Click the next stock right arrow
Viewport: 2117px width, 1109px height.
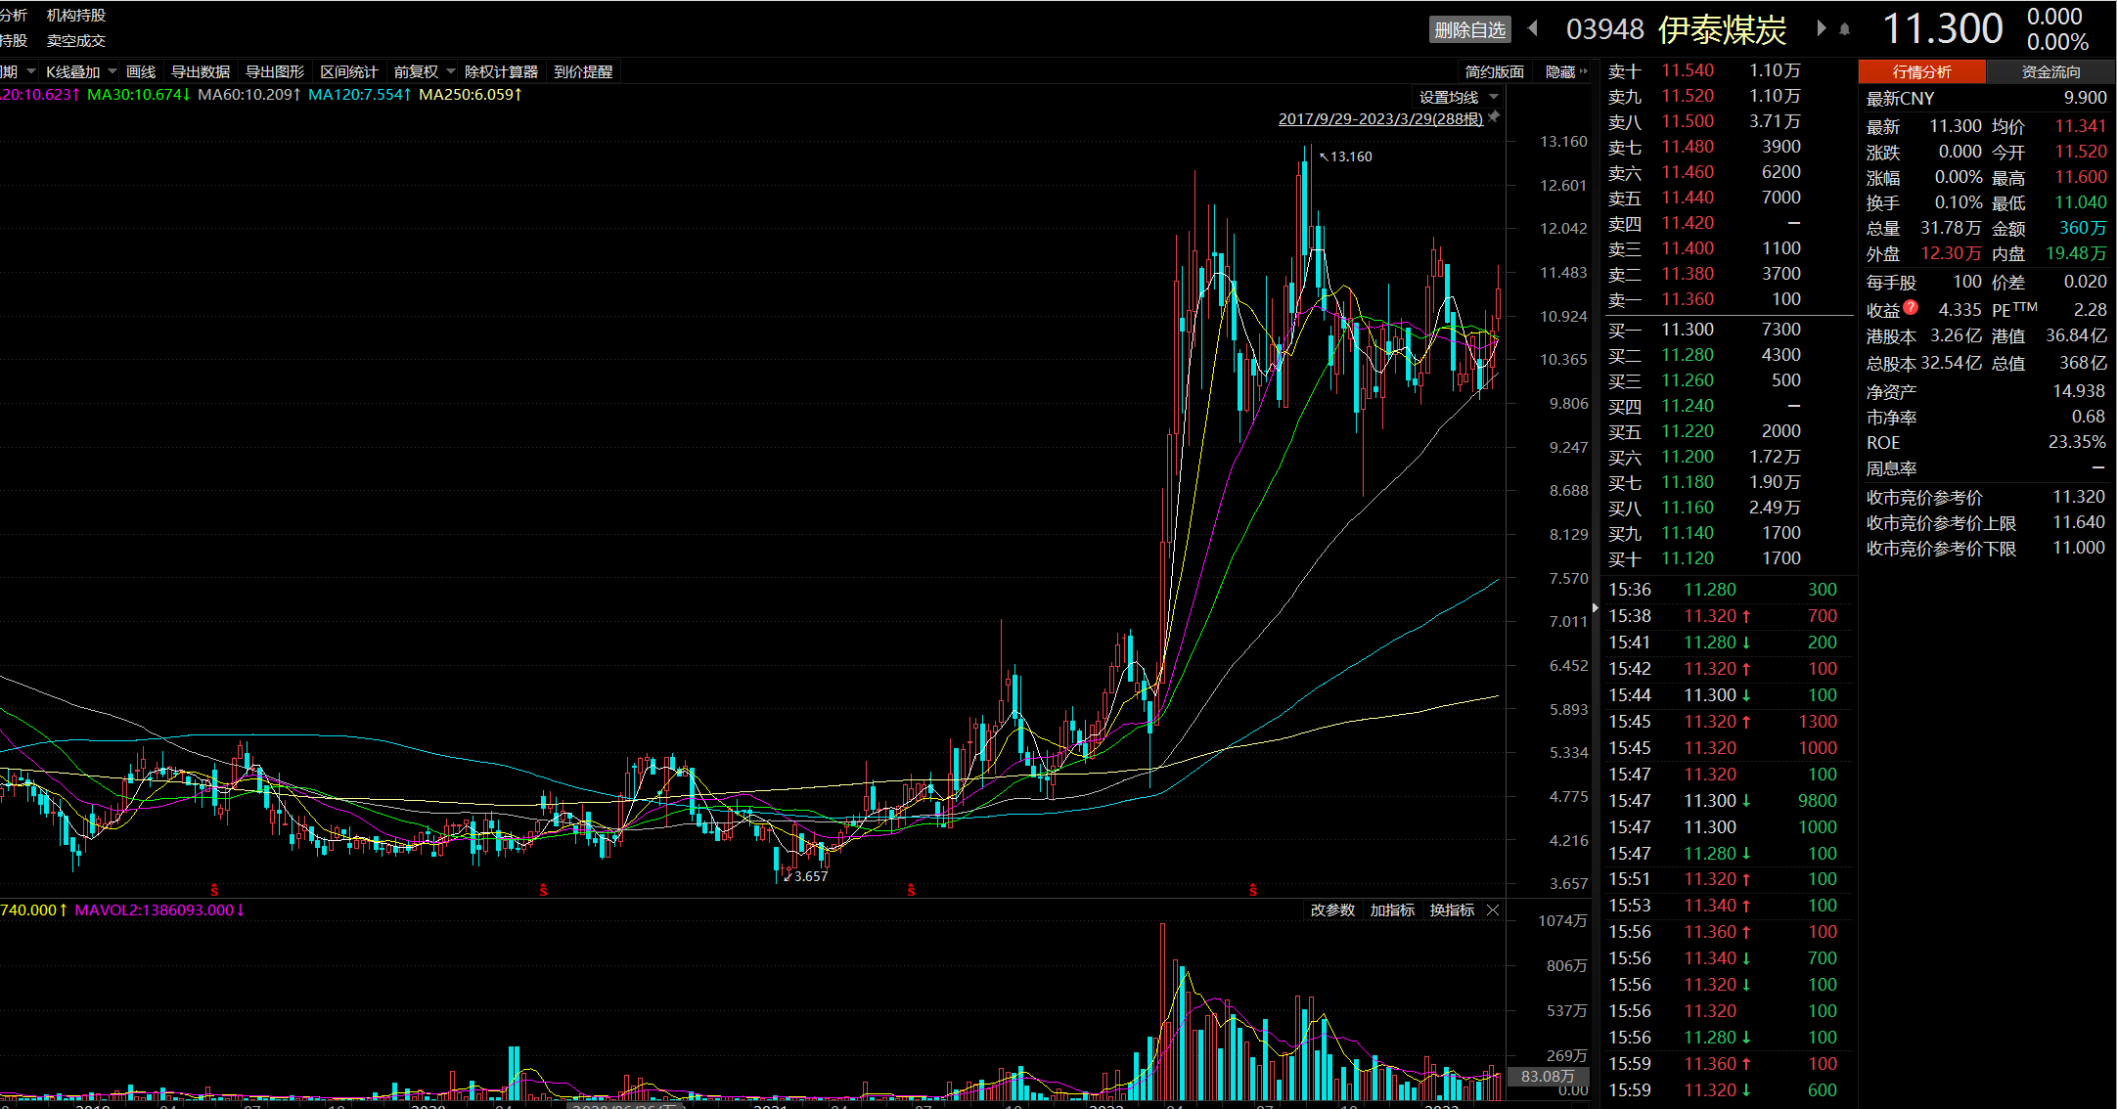(x=1821, y=28)
